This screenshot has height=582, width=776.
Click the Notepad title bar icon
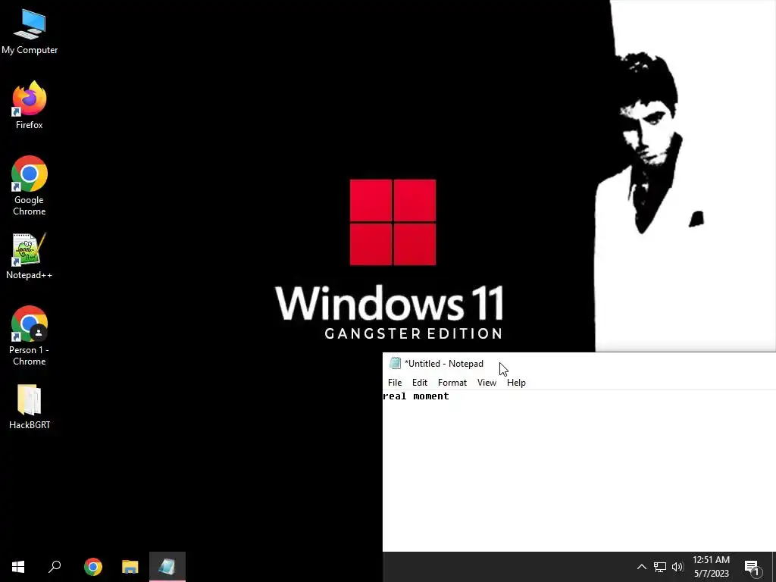tap(395, 363)
